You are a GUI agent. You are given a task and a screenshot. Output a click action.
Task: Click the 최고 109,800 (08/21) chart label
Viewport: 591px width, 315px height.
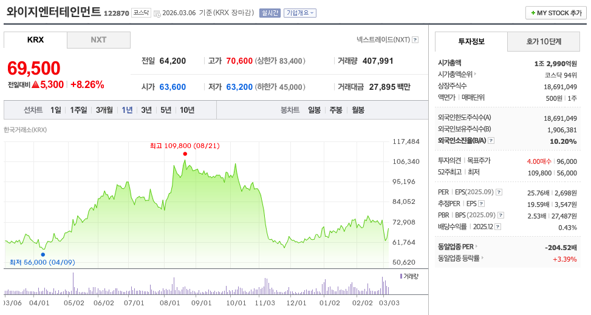coord(185,146)
